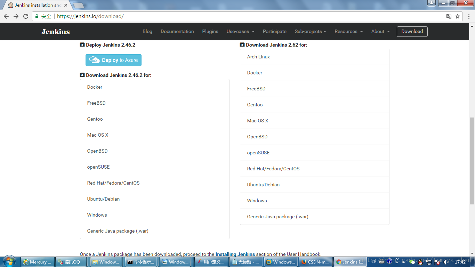Open the Blog nav item
The height and width of the screenshot is (267, 475).
[147, 31]
